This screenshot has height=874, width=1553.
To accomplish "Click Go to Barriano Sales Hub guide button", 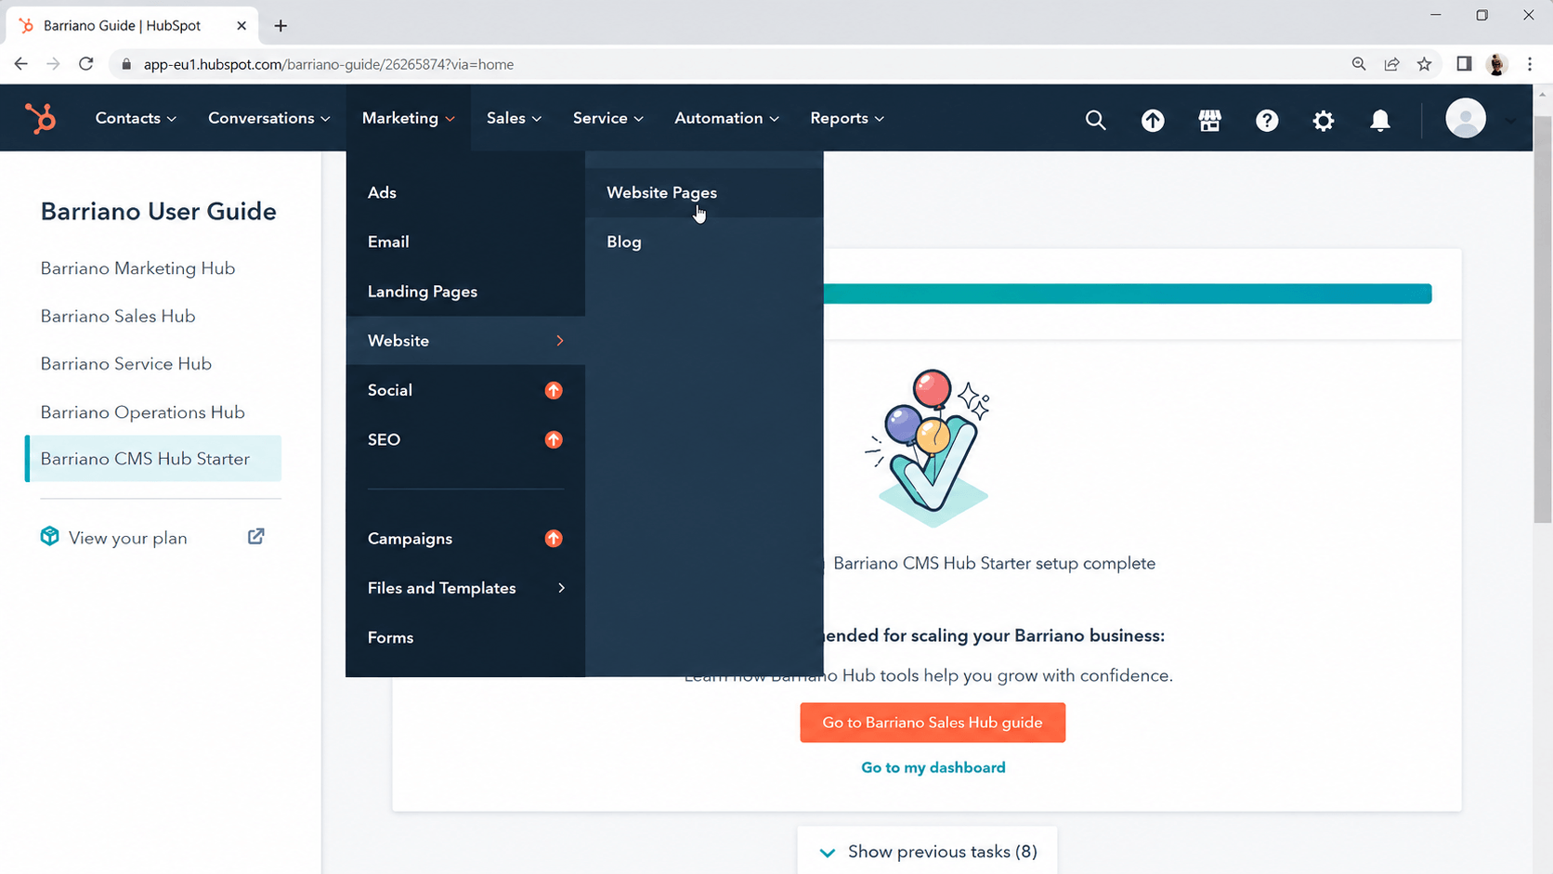I will (x=933, y=723).
